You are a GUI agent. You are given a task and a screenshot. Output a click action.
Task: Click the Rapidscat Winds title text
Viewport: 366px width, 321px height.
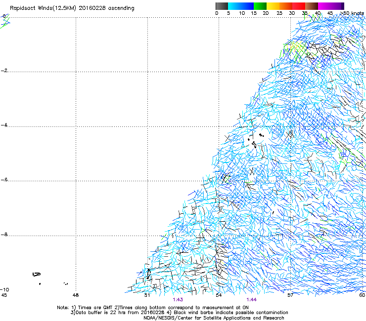72,8
